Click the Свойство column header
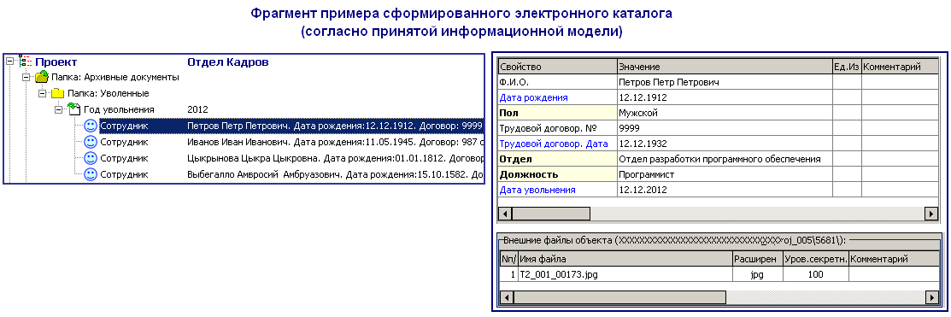This screenshot has height=317, width=951. coord(557,67)
